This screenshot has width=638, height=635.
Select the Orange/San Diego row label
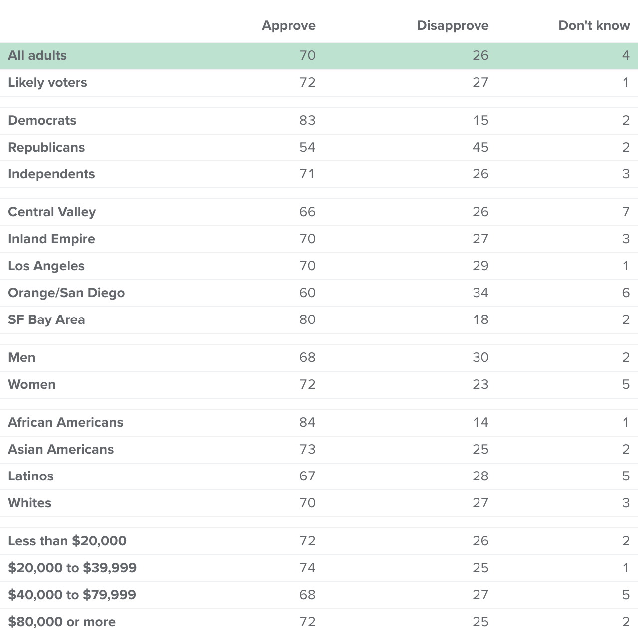(66, 293)
